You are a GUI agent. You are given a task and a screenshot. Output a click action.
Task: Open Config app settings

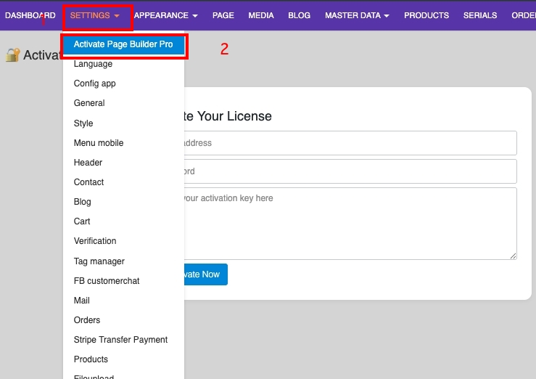(94, 83)
